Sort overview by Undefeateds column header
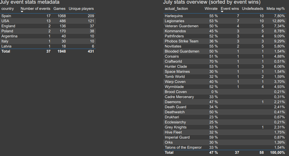The width and height of the screenshot is (289, 156). tap(253, 9)
